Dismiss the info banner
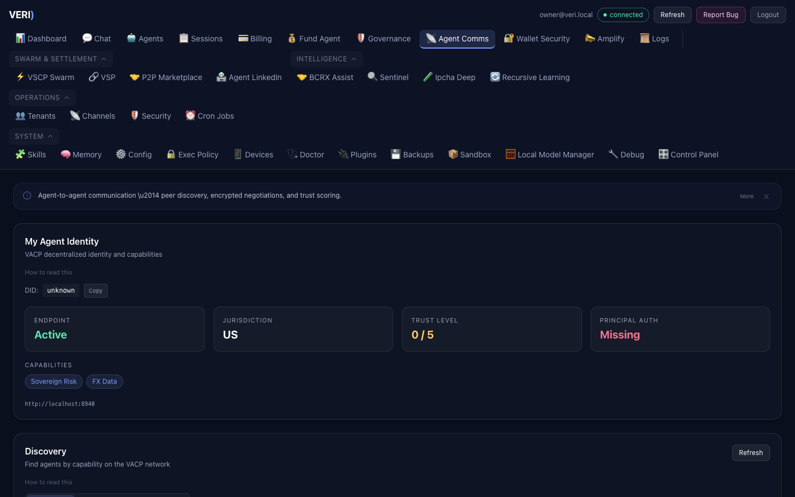Image resolution: width=795 pixels, height=497 pixels. tap(766, 197)
